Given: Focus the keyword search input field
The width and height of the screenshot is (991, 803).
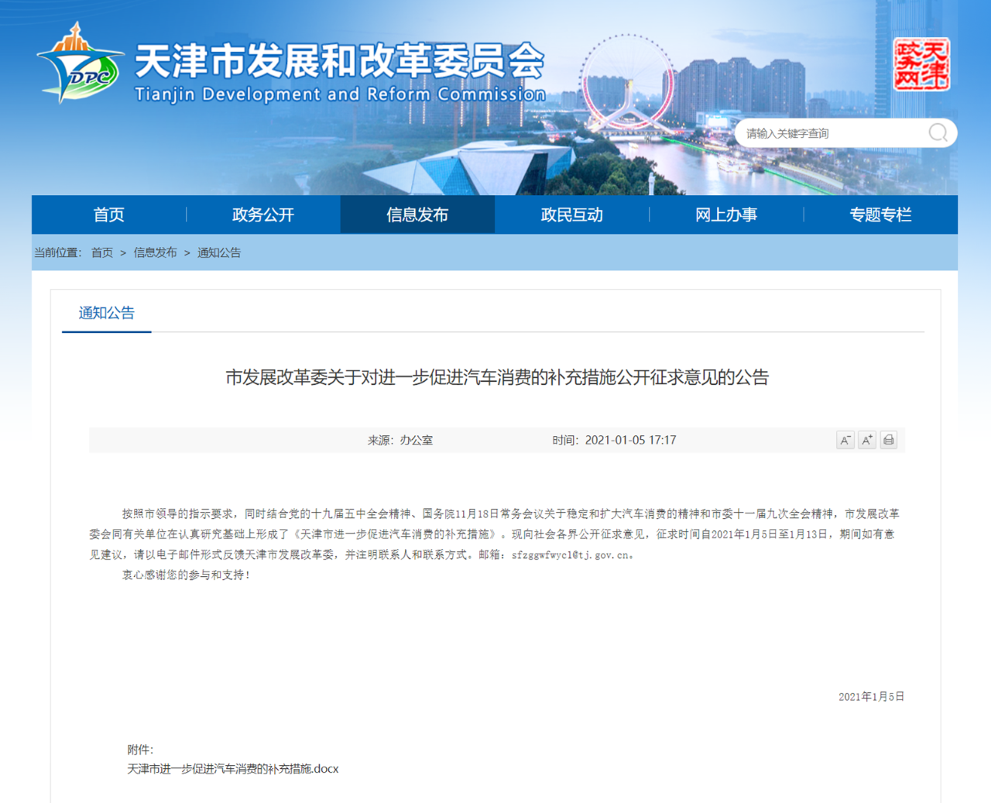Looking at the screenshot, I should click(x=832, y=133).
